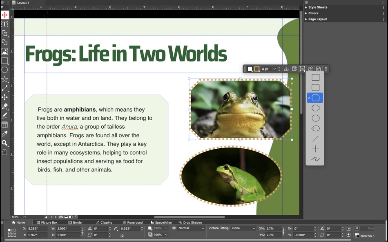Screen dimensions: 388x242
Task: Switch to the Border tab
Action: pos(76,222)
